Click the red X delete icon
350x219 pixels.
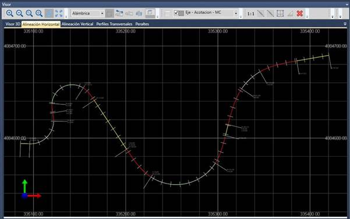click(x=299, y=13)
